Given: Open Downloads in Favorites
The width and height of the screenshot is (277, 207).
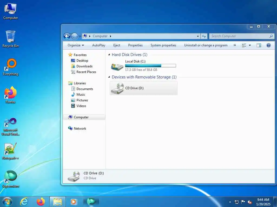Looking at the screenshot, I should point(84,66).
